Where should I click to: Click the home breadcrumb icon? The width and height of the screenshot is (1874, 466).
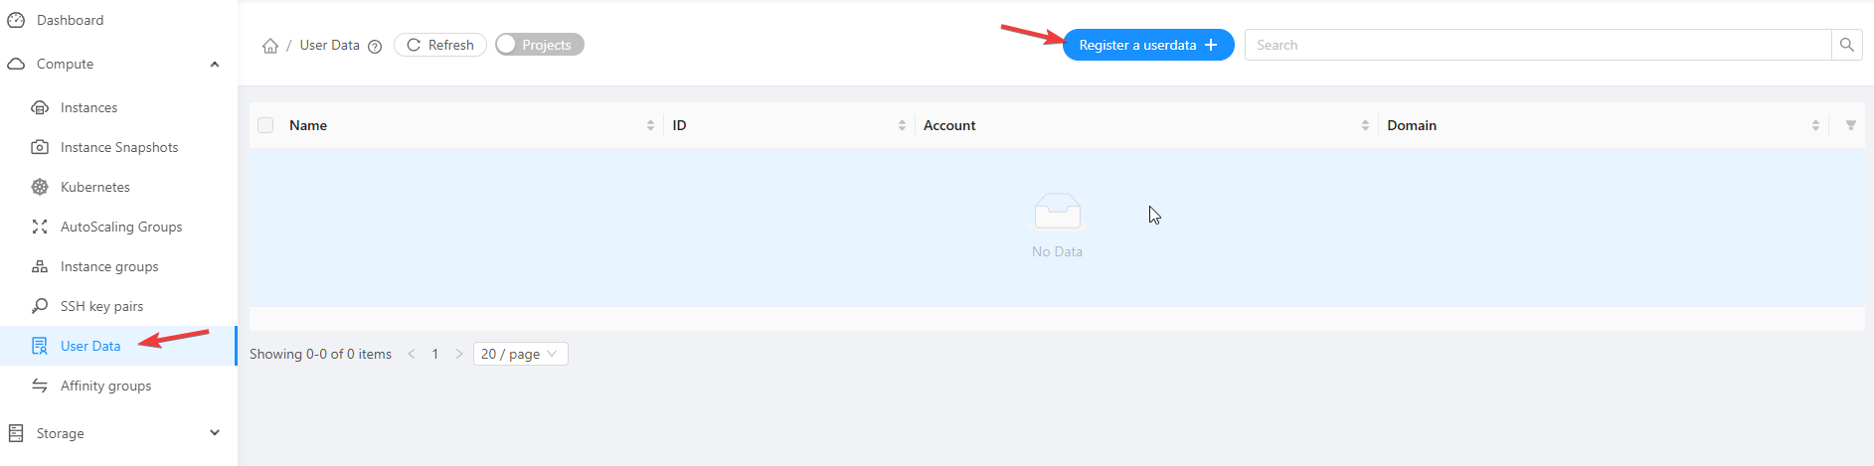(x=269, y=46)
